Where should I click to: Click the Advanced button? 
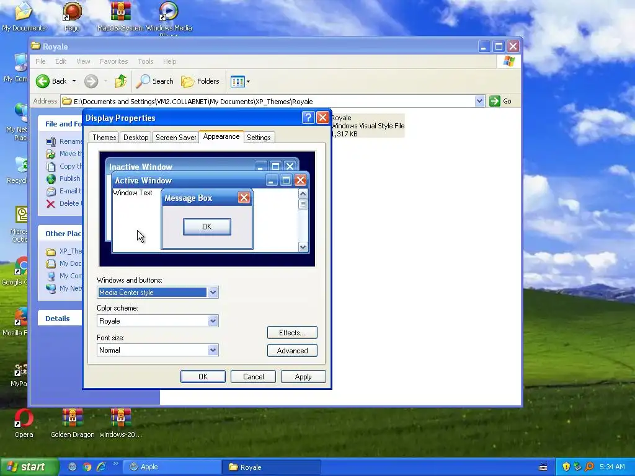pyautogui.click(x=292, y=351)
